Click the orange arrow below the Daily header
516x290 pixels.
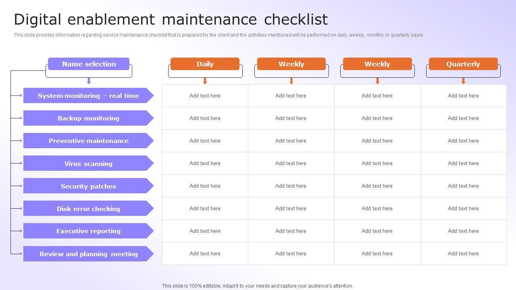coord(205,81)
